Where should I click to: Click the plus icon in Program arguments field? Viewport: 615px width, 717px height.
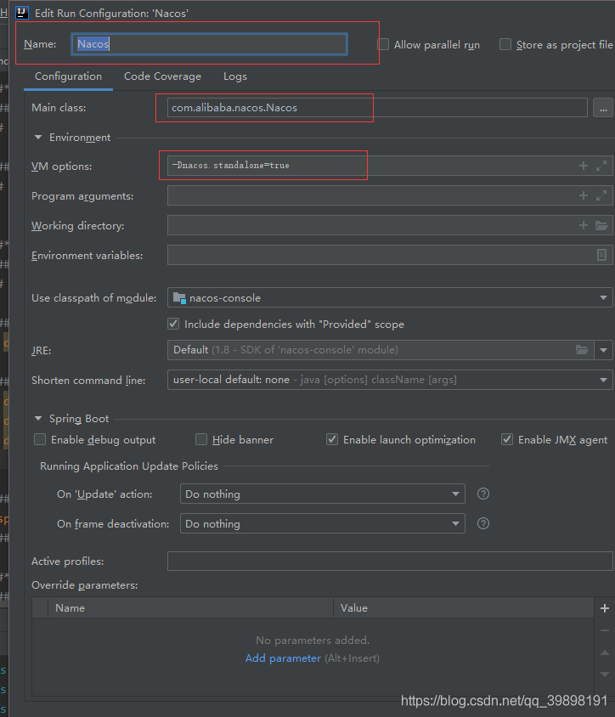pyautogui.click(x=583, y=195)
